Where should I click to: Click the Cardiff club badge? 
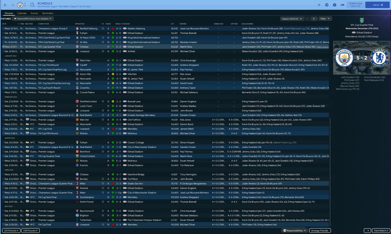pos(77,65)
